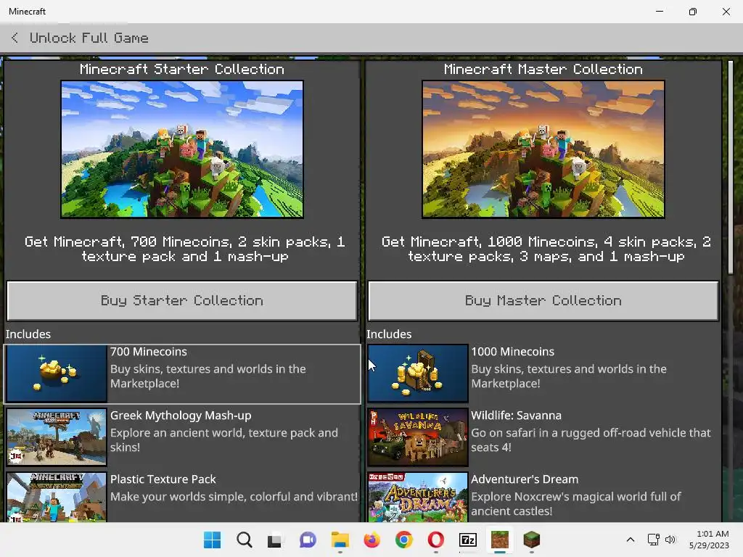Click the 'Minecraft Master Collection' heading
This screenshot has height=557, width=743.
[543, 69]
